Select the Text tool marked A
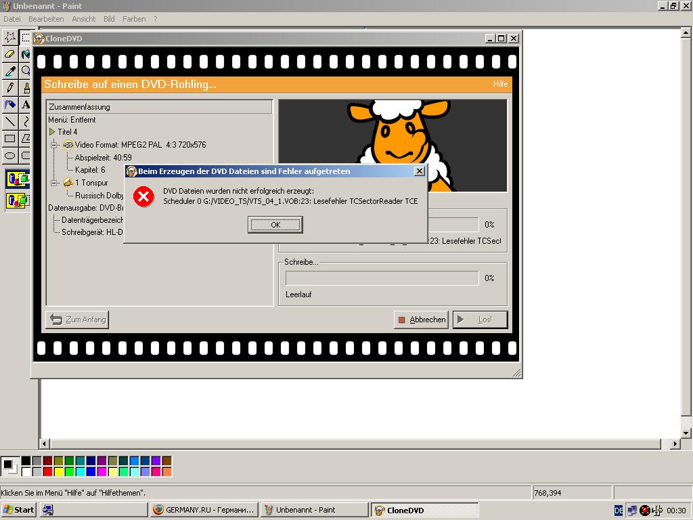This screenshot has height=520, width=693. pos(25,104)
